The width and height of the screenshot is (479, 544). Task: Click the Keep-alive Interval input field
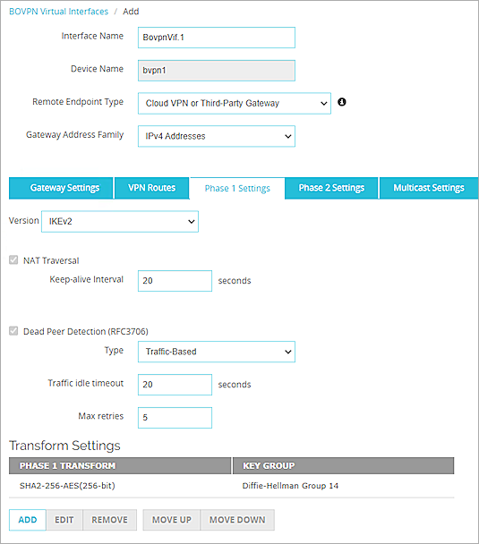coord(175,281)
